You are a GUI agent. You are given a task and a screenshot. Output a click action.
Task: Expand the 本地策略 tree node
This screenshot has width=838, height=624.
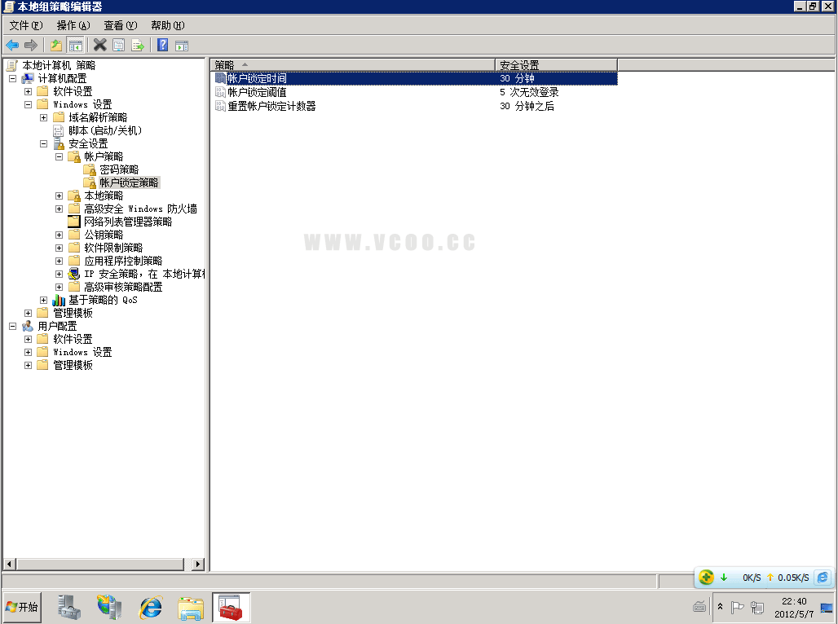(x=60, y=196)
